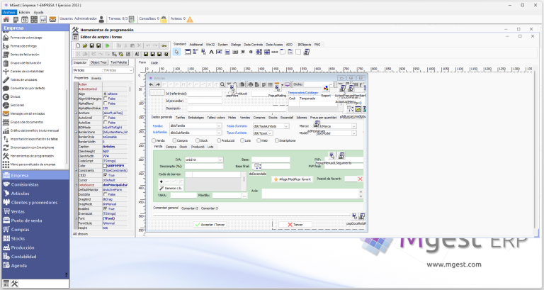Viewport: 544px width, 290px height.
Task: Toggle the Compra checkbox on form
Action: tap(174, 140)
